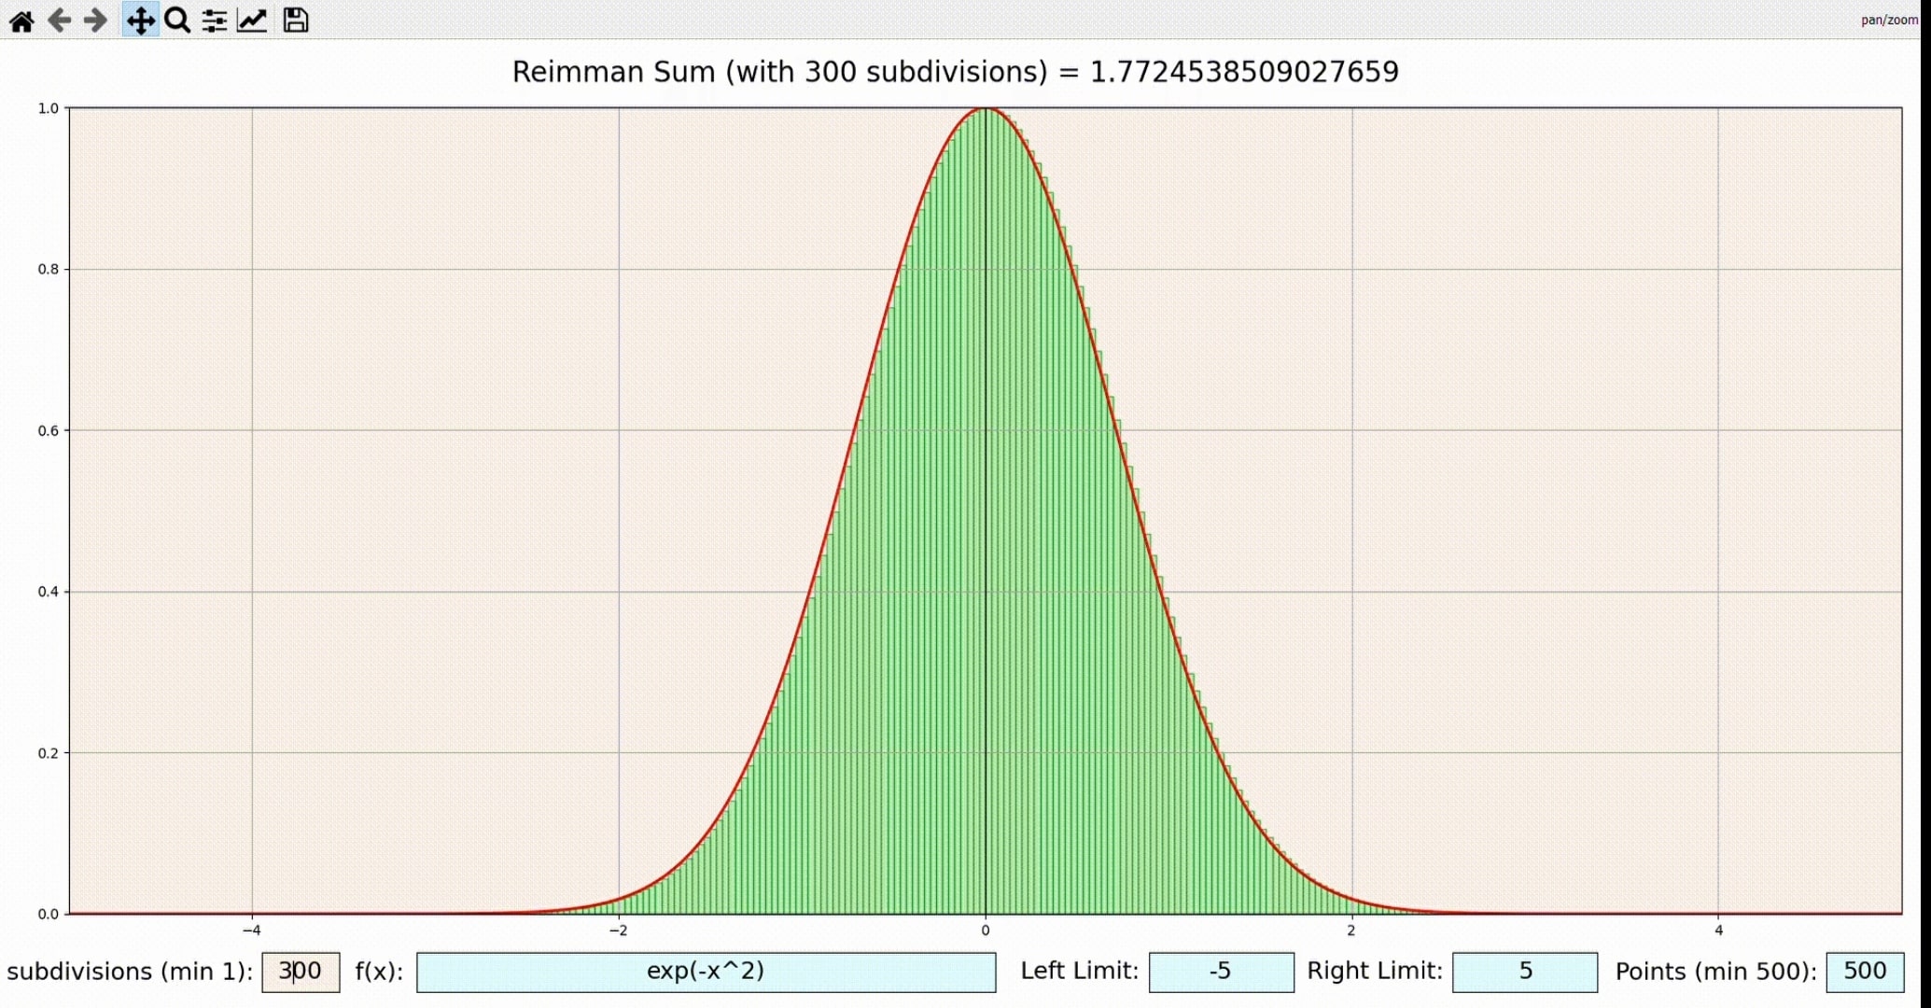The image size is (1931, 1008).
Task: Save the figure with the floppy disk icon
Action: pyautogui.click(x=296, y=21)
